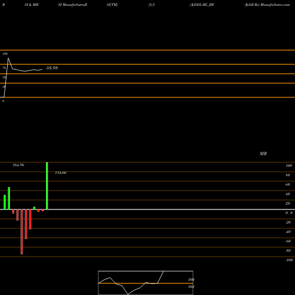
Task: Click the 164.96 value label
Action: pos(18,165)
